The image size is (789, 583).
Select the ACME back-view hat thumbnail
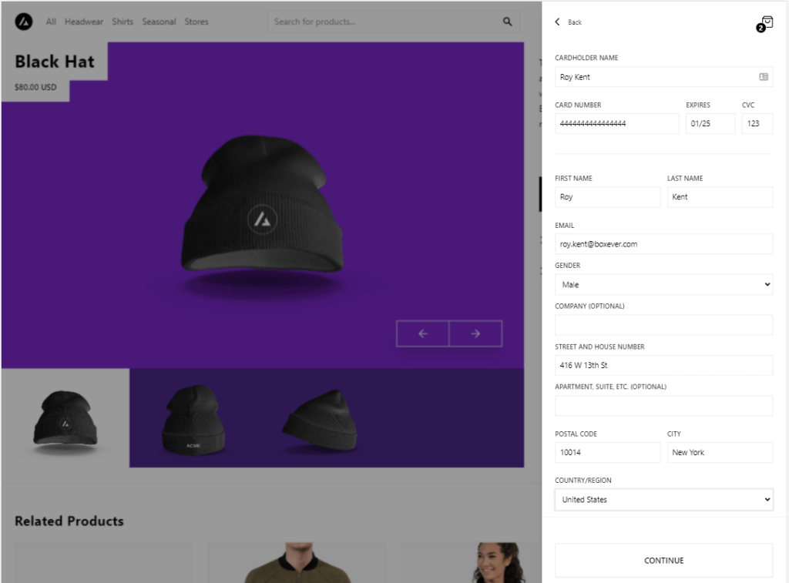(193, 418)
